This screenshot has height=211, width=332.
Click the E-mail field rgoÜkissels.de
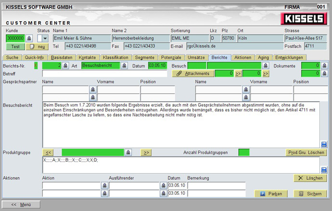(235, 46)
